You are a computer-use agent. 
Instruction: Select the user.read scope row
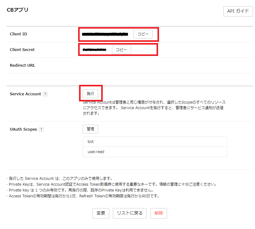point(155,152)
